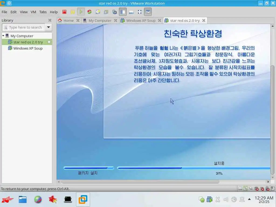Close the star red os 2.0 try tab
Image resolution: width=276 pixels, height=207 pixels.
pos(204,20)
